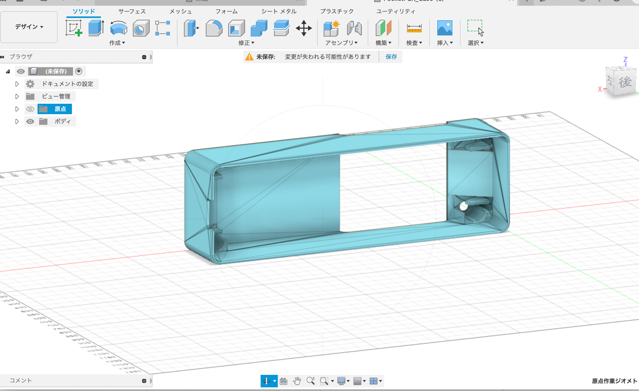Open the 構築 dropdown menu

click(383, 43)
